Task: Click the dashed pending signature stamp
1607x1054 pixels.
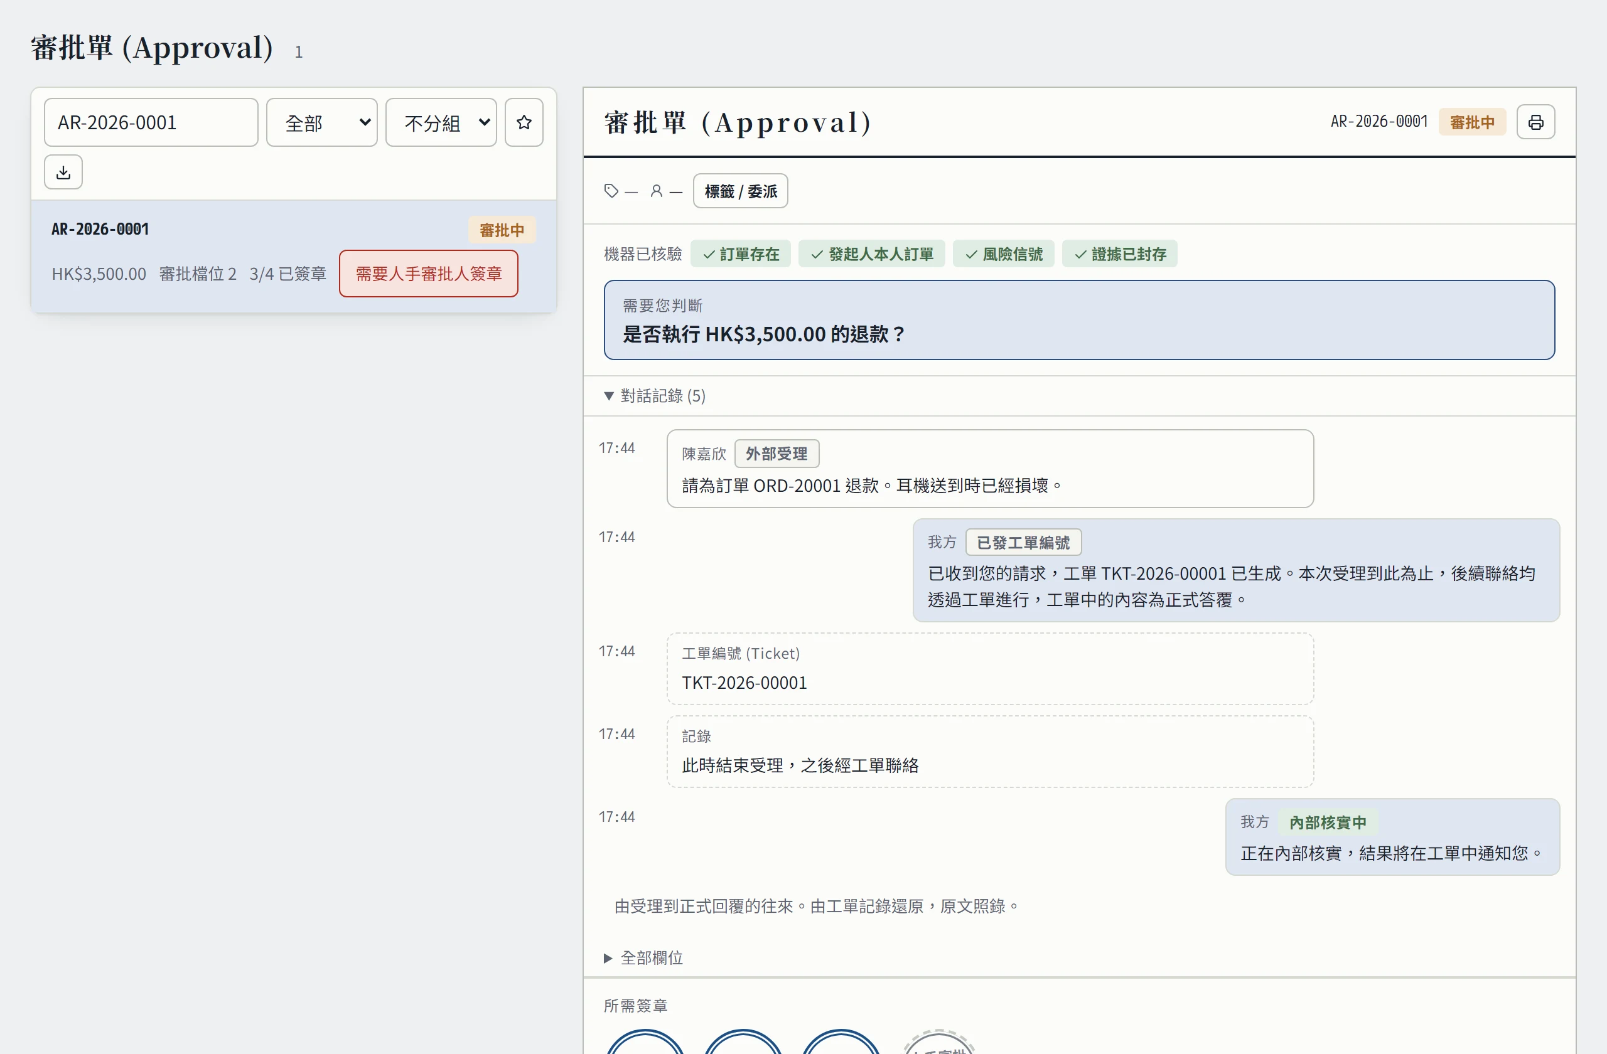Action: pyautogui.click(x=938, y=1042)
